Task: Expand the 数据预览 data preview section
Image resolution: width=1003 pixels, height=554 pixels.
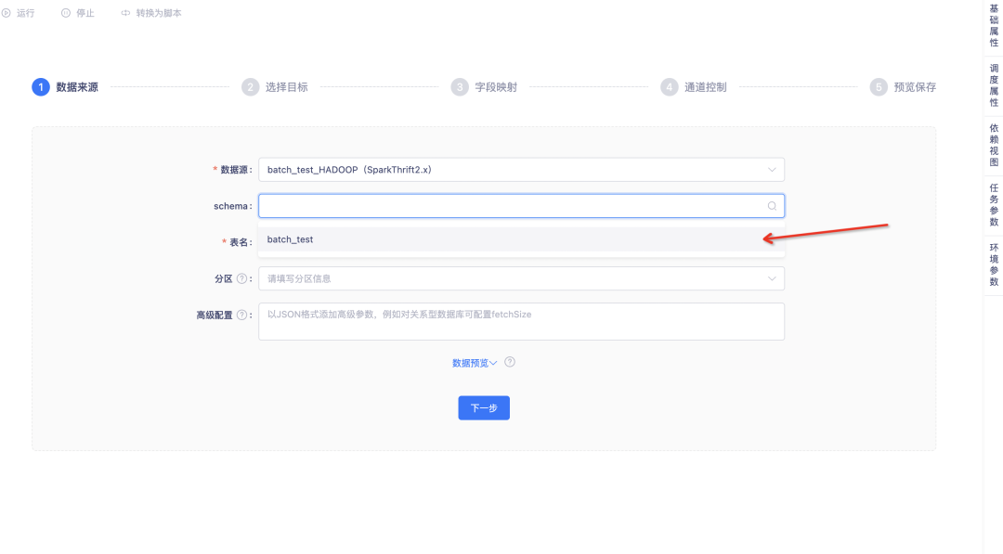Action: [x=475, y=363]
